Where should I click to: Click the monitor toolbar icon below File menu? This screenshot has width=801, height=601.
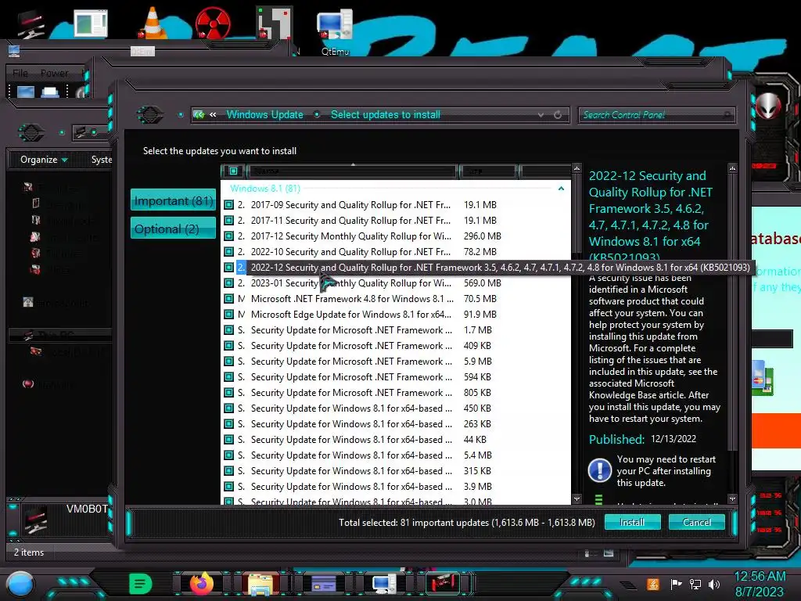[26, 92]
